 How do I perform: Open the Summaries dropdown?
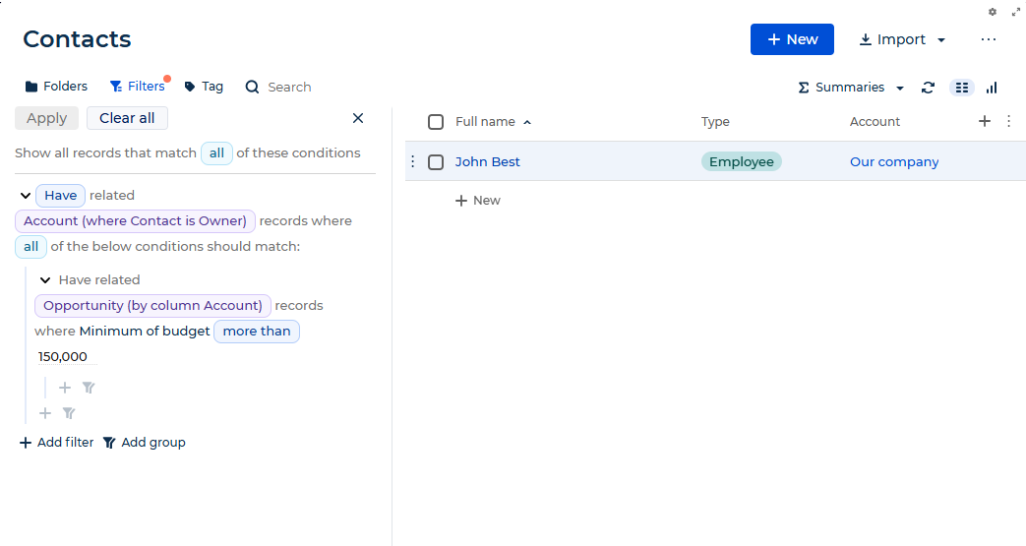pyautogui.click(x=851, y=88)
